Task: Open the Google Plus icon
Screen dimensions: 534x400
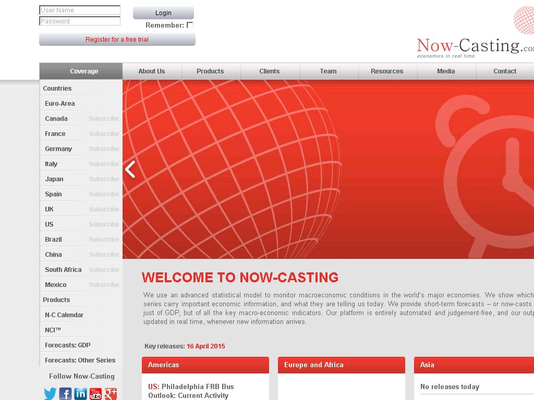Action: pos(111,394)
